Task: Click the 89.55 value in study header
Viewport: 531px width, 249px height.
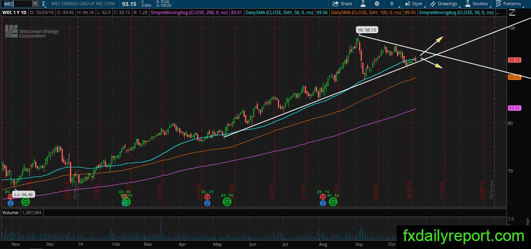Action: click(x=411, y=12)
